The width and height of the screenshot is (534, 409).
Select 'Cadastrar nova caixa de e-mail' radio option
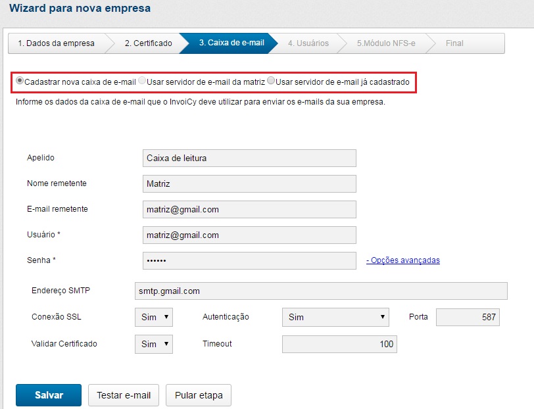(20, 82)
